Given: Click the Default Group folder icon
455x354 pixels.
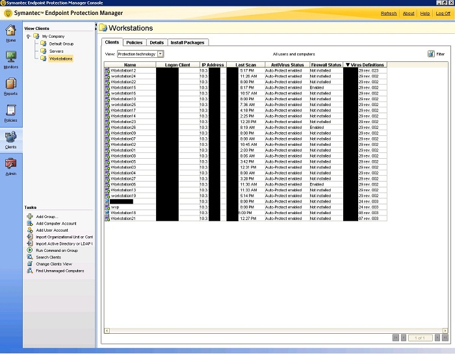Looking at the screenshot, I should click(x=44, y=44).
